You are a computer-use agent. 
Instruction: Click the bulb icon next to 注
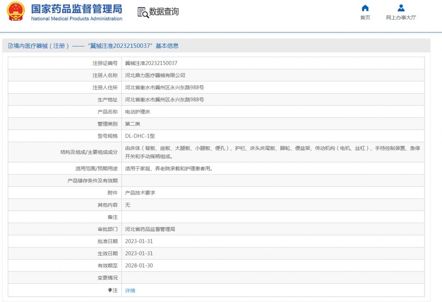coord(110,290)
